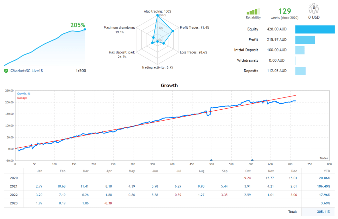
Task: Click the subscribers group icon above 0 USD
Action: pyautogui.click(x=314, y=8)
